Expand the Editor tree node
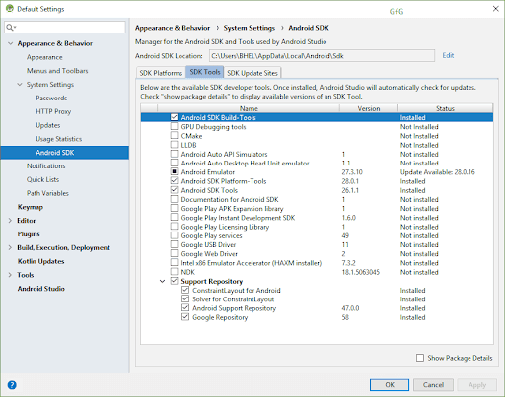Image resolution: width=505 pixels, height=397 pixels. pyautogui.click(x=10, y=221)
